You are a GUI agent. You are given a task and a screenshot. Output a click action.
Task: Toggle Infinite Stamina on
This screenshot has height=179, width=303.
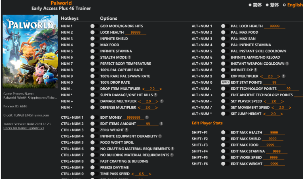(93, 51)
